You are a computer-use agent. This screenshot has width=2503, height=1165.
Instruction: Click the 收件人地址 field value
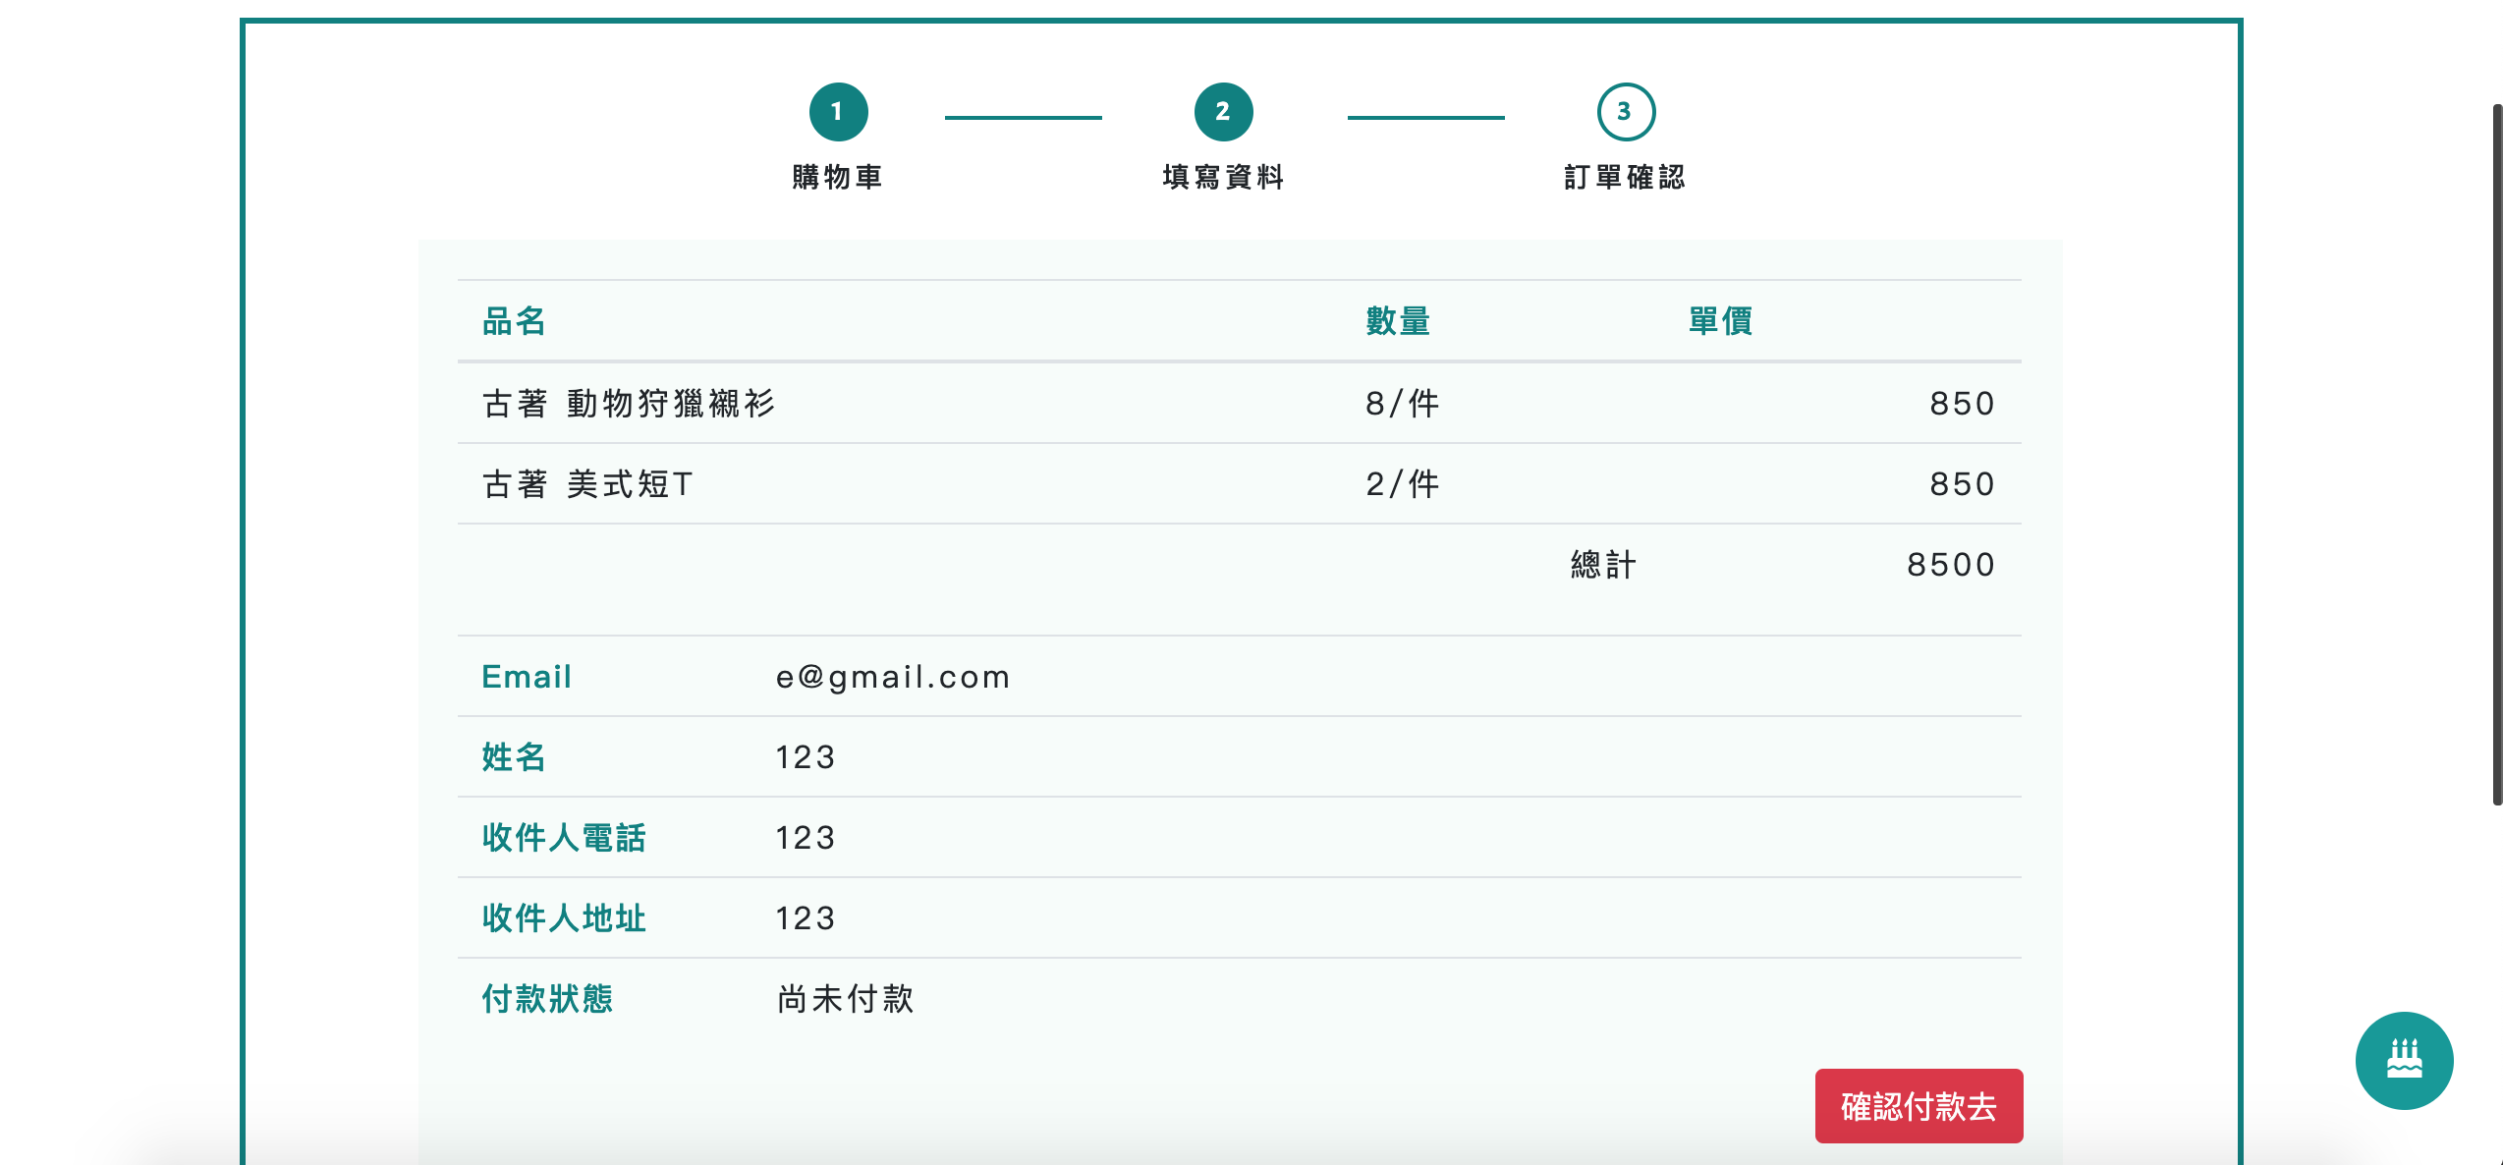[805, 917]
